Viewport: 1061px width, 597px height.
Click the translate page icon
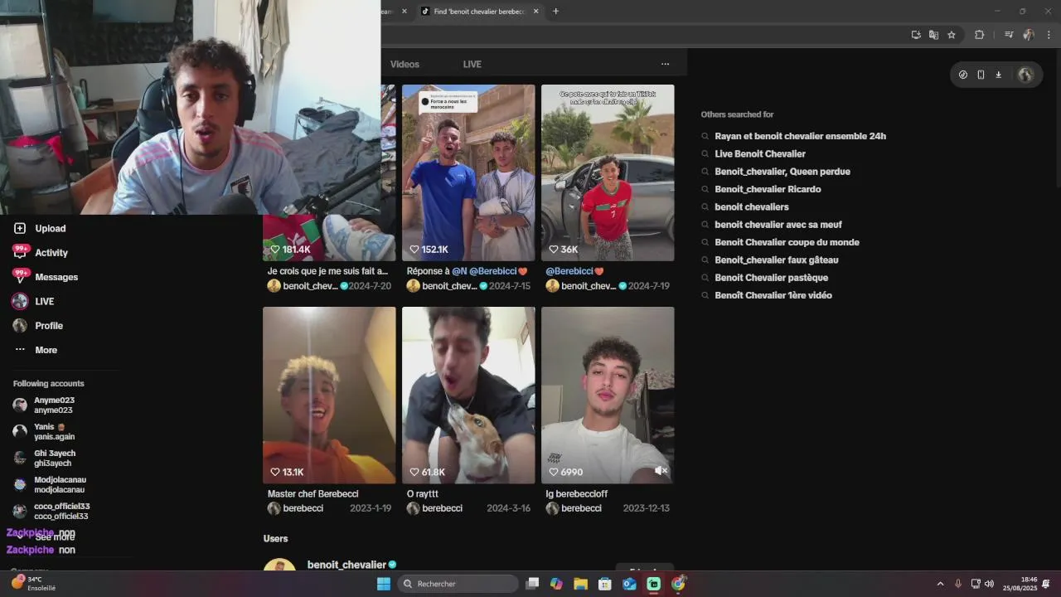tap(933, 35)
